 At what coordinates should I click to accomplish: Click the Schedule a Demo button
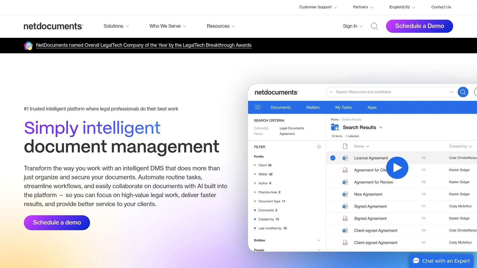click(x=419, y=26)
